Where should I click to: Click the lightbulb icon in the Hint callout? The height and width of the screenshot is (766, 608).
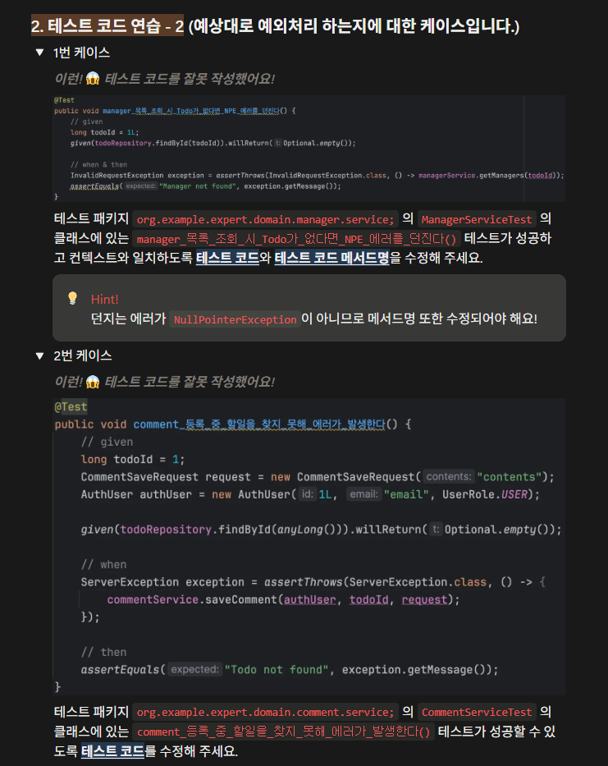(x=72, y=298)
